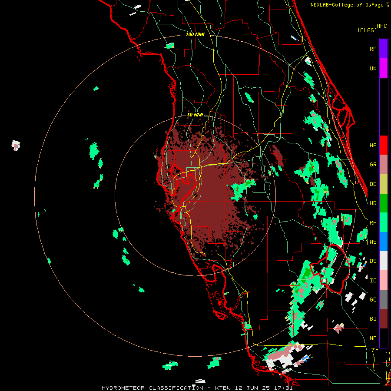This screenshot has height=391, width=391.
Task: Pick the light green RA legend swatch
Action: (384, 222)
